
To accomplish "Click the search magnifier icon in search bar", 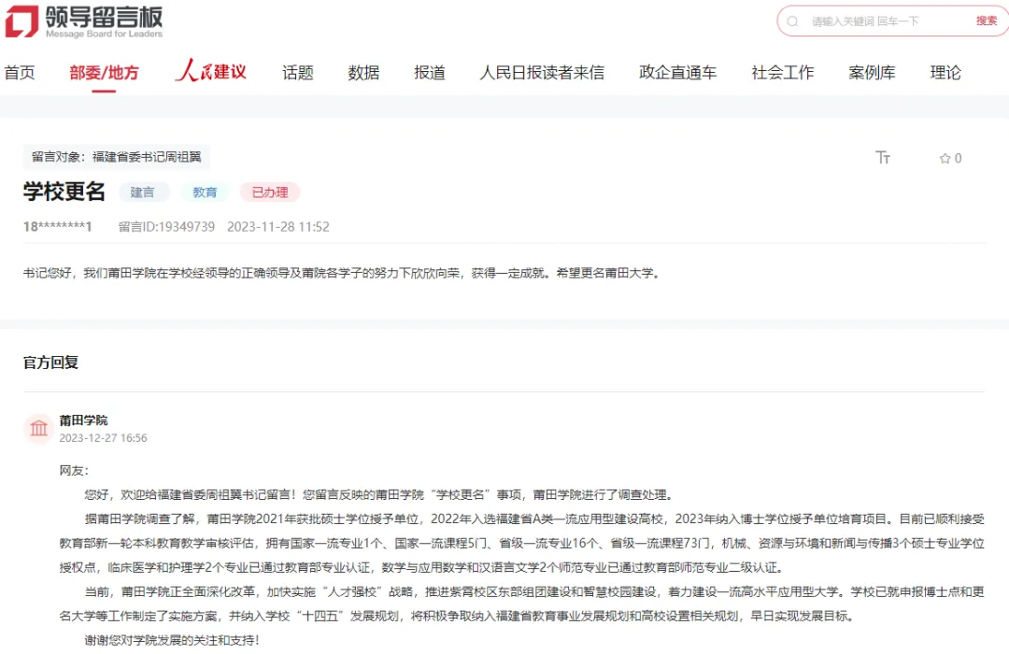I will (x=792, y=21).
